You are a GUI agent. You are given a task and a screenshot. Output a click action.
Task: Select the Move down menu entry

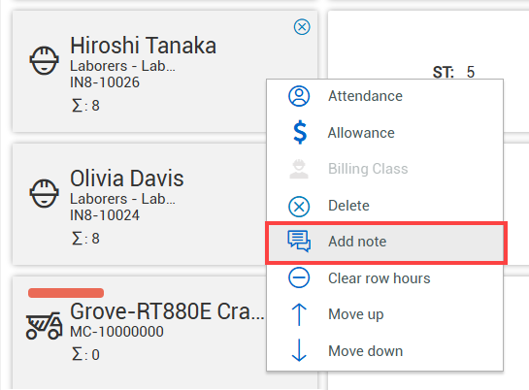384,351
